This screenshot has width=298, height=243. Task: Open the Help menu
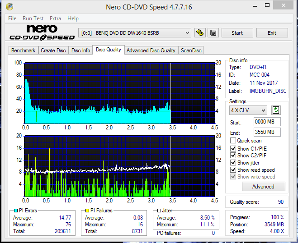click(x=73, y=18)
